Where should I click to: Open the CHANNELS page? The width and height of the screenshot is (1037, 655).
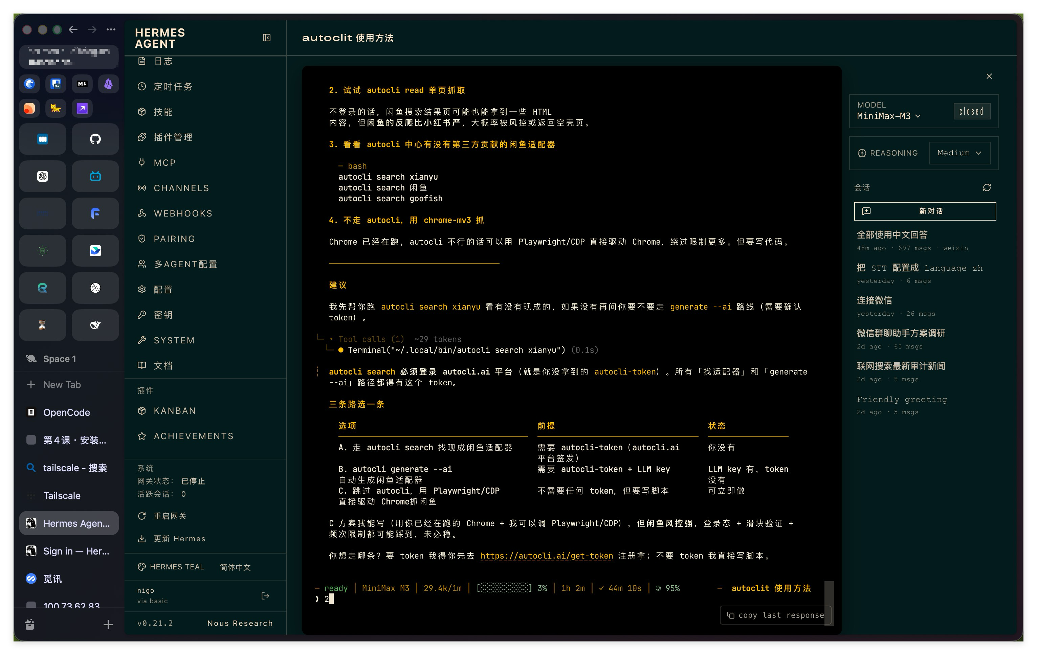coord(205,188)
